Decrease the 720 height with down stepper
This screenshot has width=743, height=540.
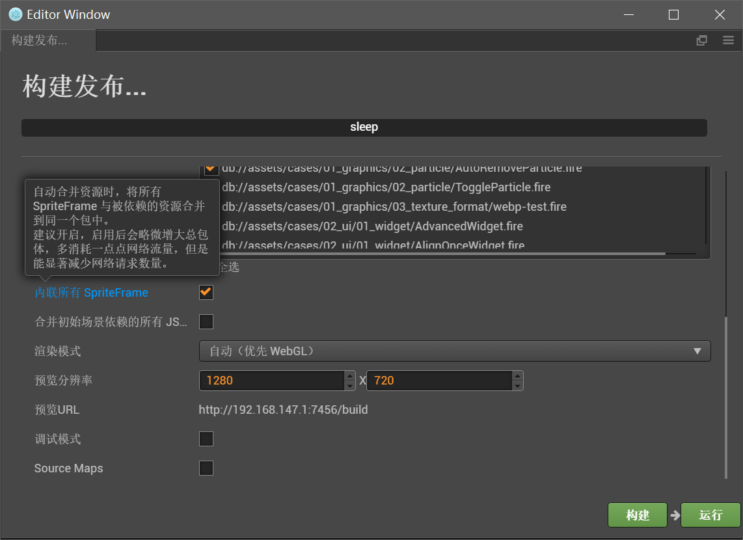click(517, 386)
